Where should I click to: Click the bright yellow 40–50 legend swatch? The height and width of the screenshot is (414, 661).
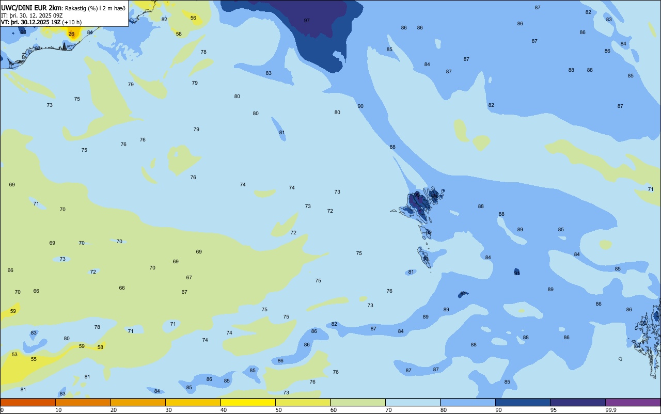point(248,402)
